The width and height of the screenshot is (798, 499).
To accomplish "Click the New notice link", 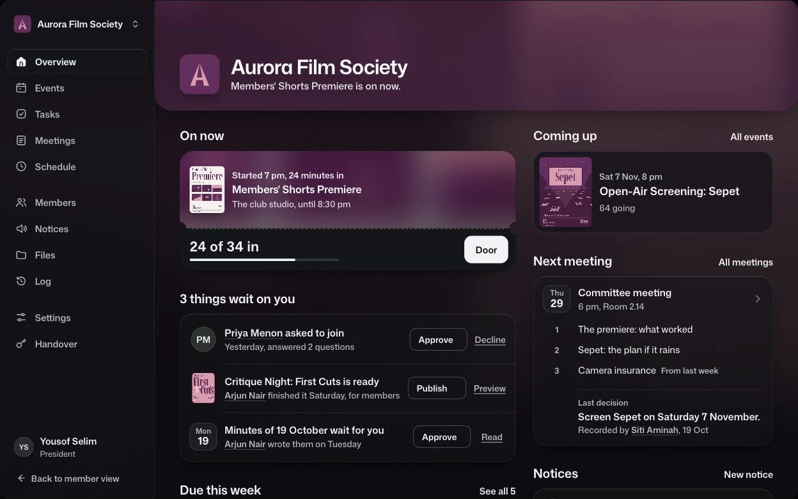I will pyautogui.click(x=748, y=475).
